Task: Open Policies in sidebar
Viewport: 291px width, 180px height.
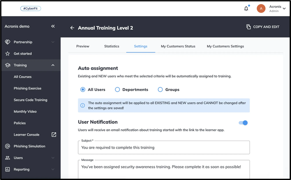Action: tap(20, 123)
